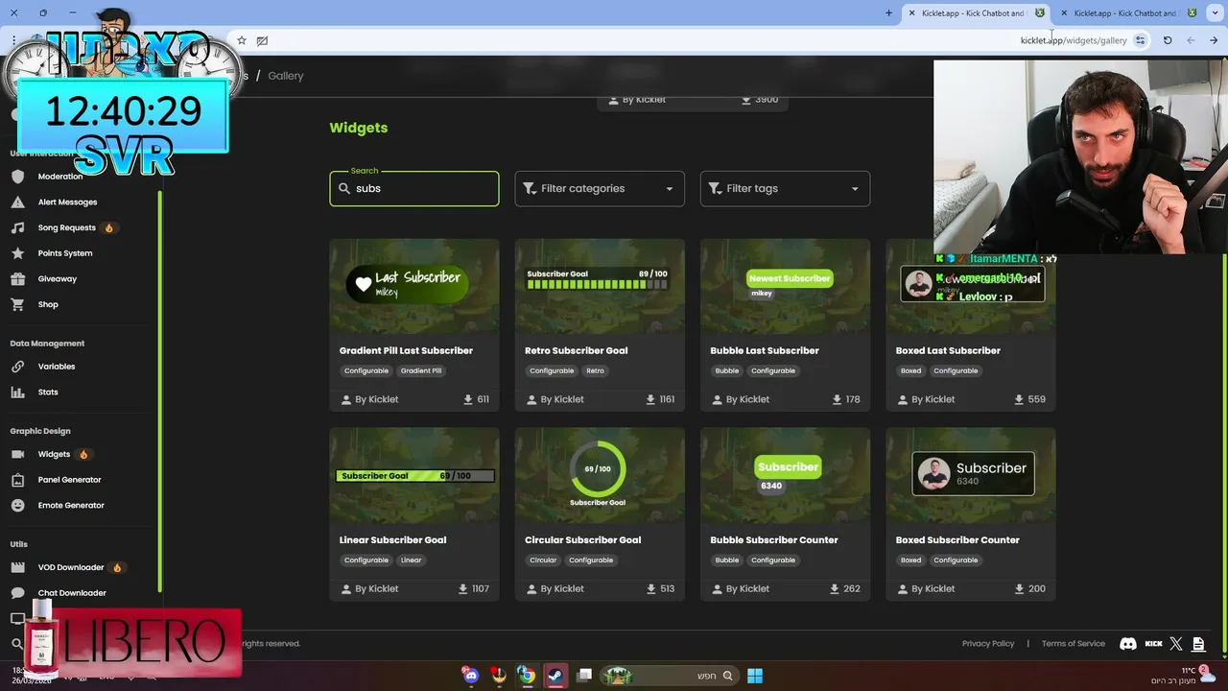Switch to the second Kicklet.app browser tab

(x=1129, y=13)
